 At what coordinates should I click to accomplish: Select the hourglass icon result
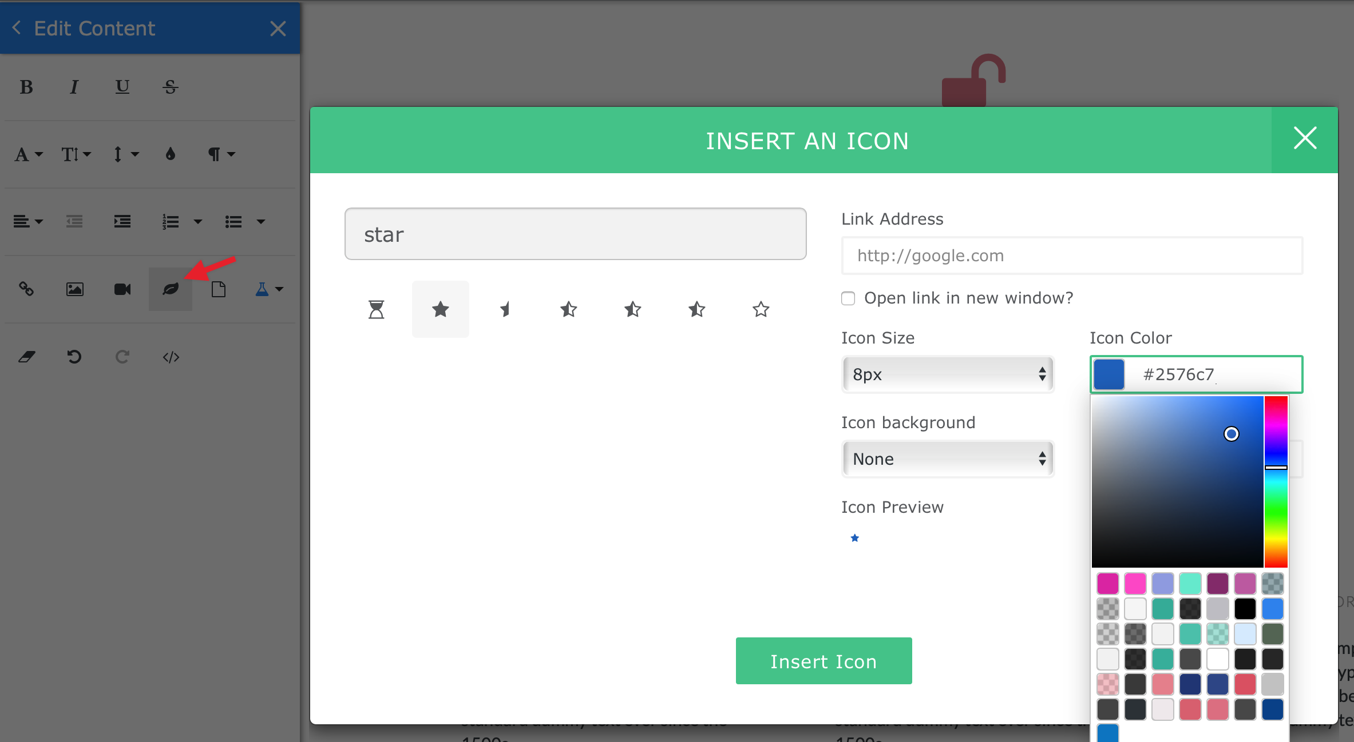(377, 309)
